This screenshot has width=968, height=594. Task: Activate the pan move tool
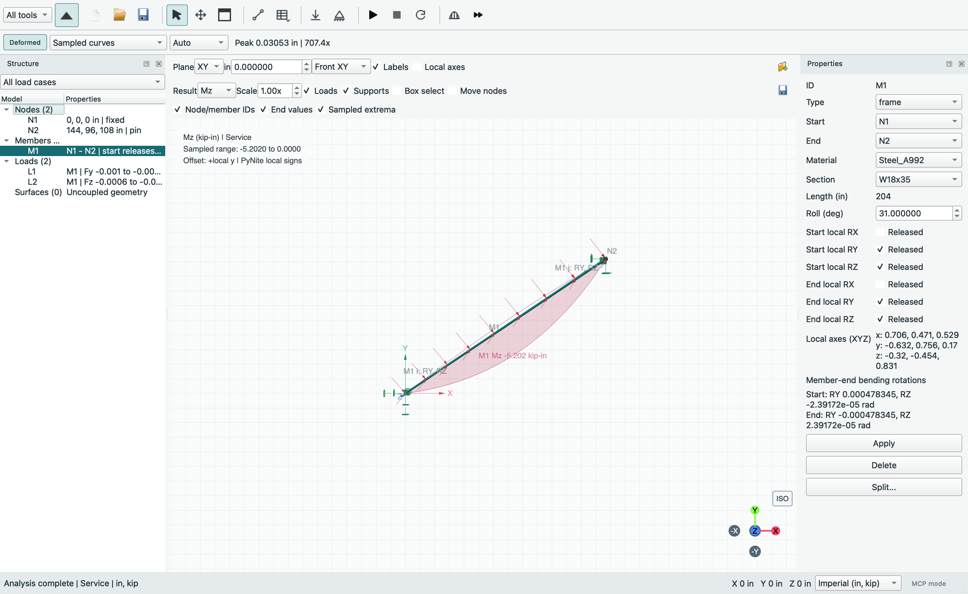(200, 15)
